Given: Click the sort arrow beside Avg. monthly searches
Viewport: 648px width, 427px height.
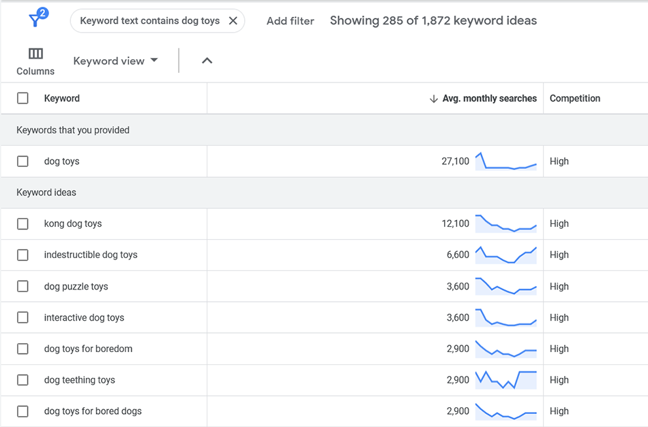Looking at the screenshot, I should (x=434, y=98).
